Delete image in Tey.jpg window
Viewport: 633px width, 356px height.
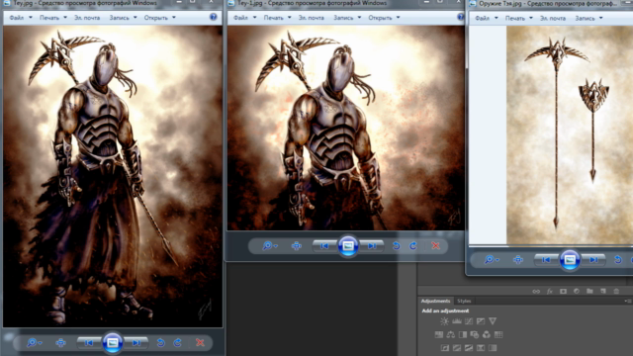click(200, 343)
